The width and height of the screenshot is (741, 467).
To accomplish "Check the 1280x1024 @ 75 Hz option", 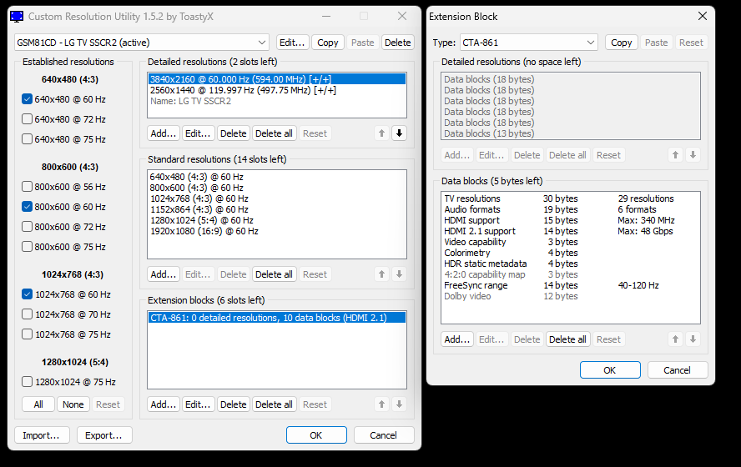I will point(28,382).
